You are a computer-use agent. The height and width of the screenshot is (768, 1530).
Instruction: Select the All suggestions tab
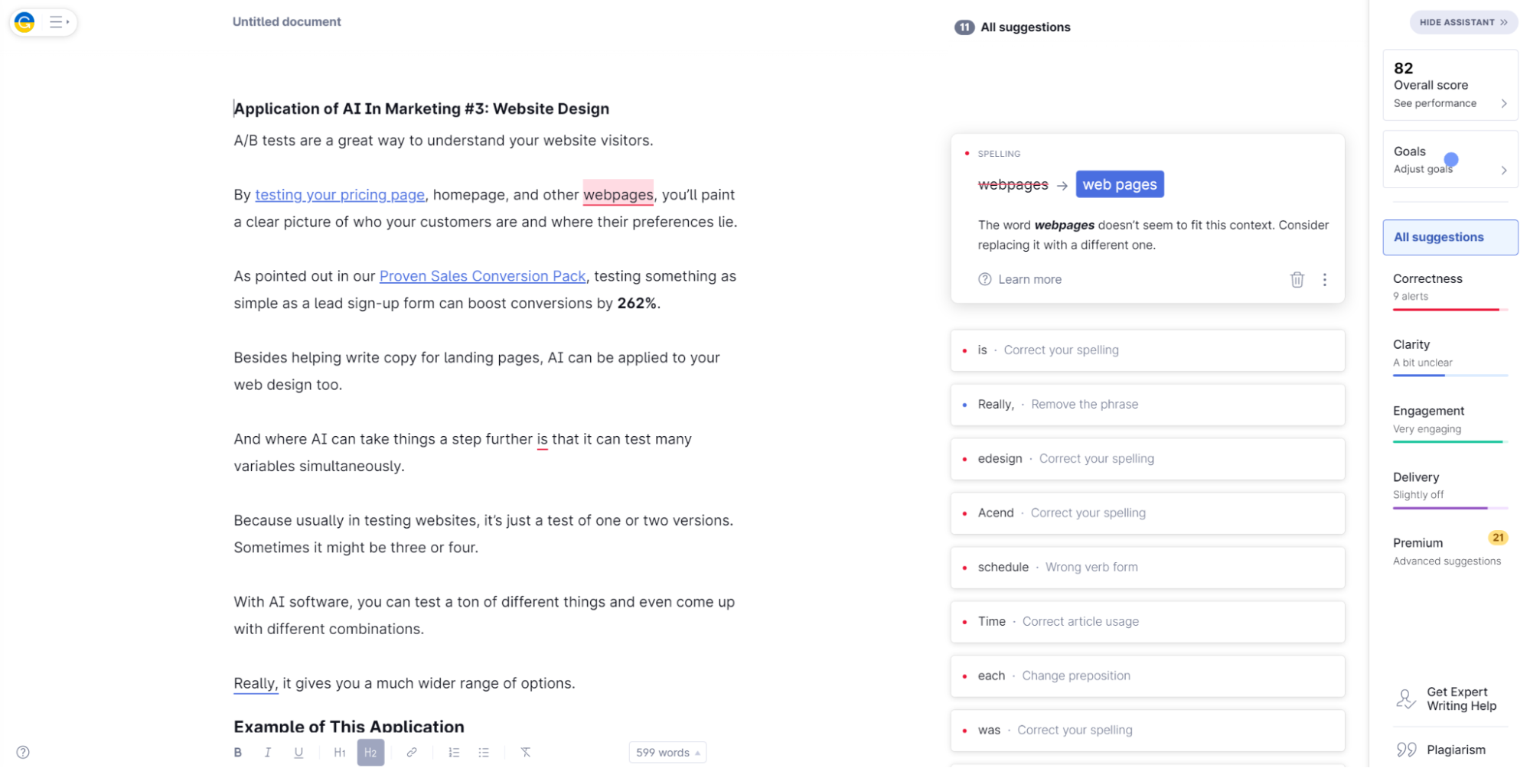[1450, 237]
